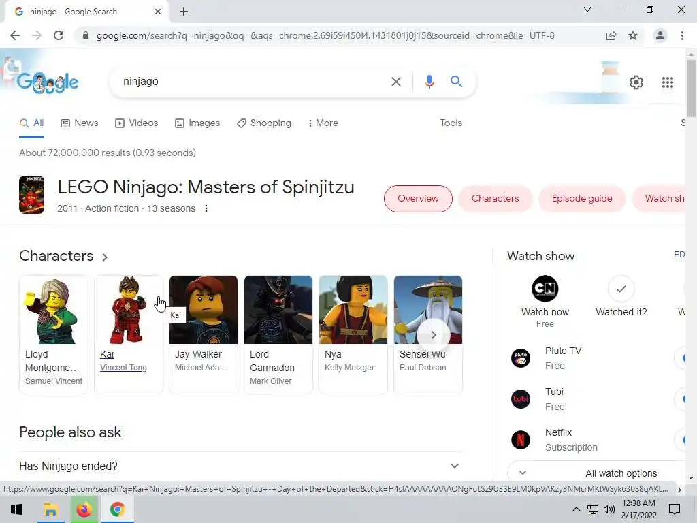The height and width of the screenshot is (523, 697).
Task: Open Chrome's three-dot menu
Action: point(682,35)
